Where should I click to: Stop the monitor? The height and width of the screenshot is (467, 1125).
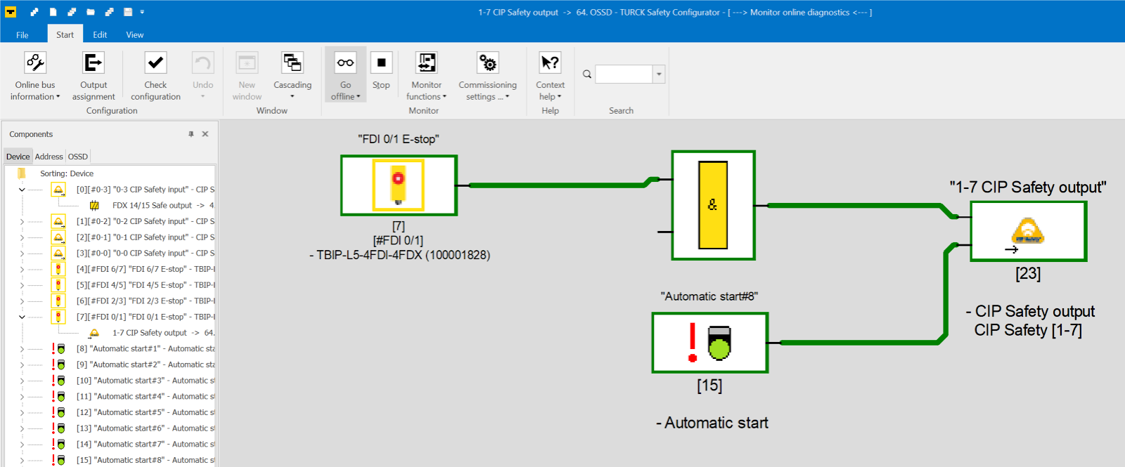tap(381, 70)
